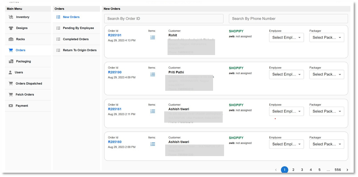Click the Payment cash icon
The height and width of the screenshot is (177, 358).
click(x=11, y=106)
